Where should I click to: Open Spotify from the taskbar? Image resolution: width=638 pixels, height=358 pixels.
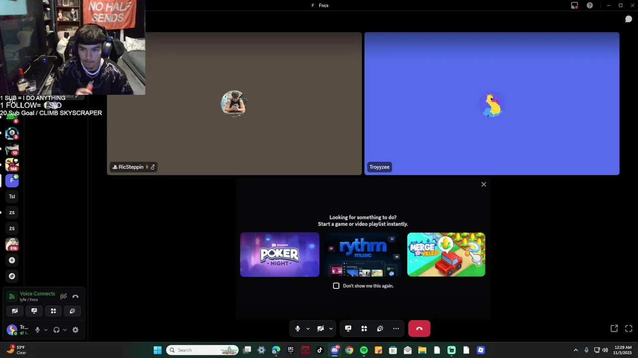[364, 350]
